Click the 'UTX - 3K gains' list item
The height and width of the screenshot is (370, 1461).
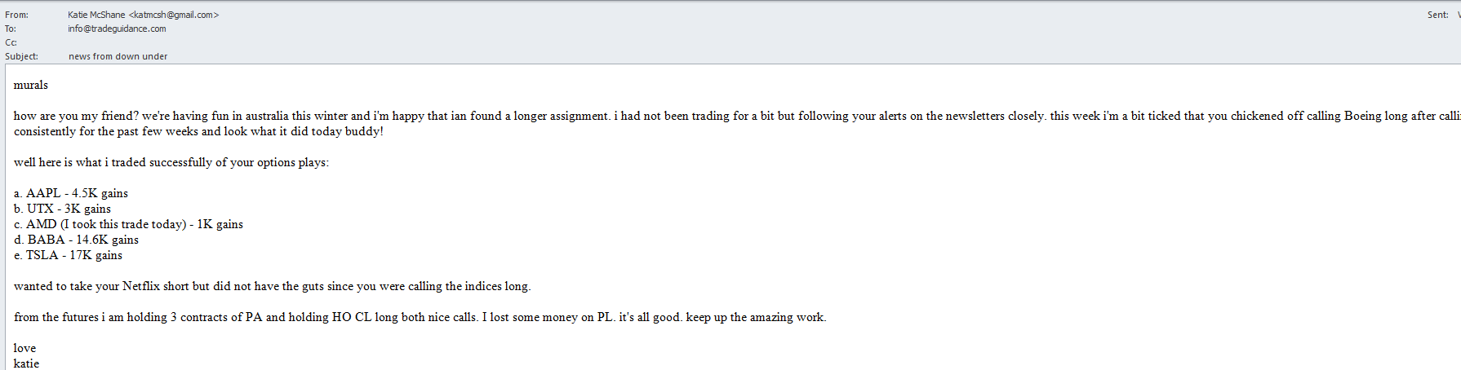(x=63, y=209)
